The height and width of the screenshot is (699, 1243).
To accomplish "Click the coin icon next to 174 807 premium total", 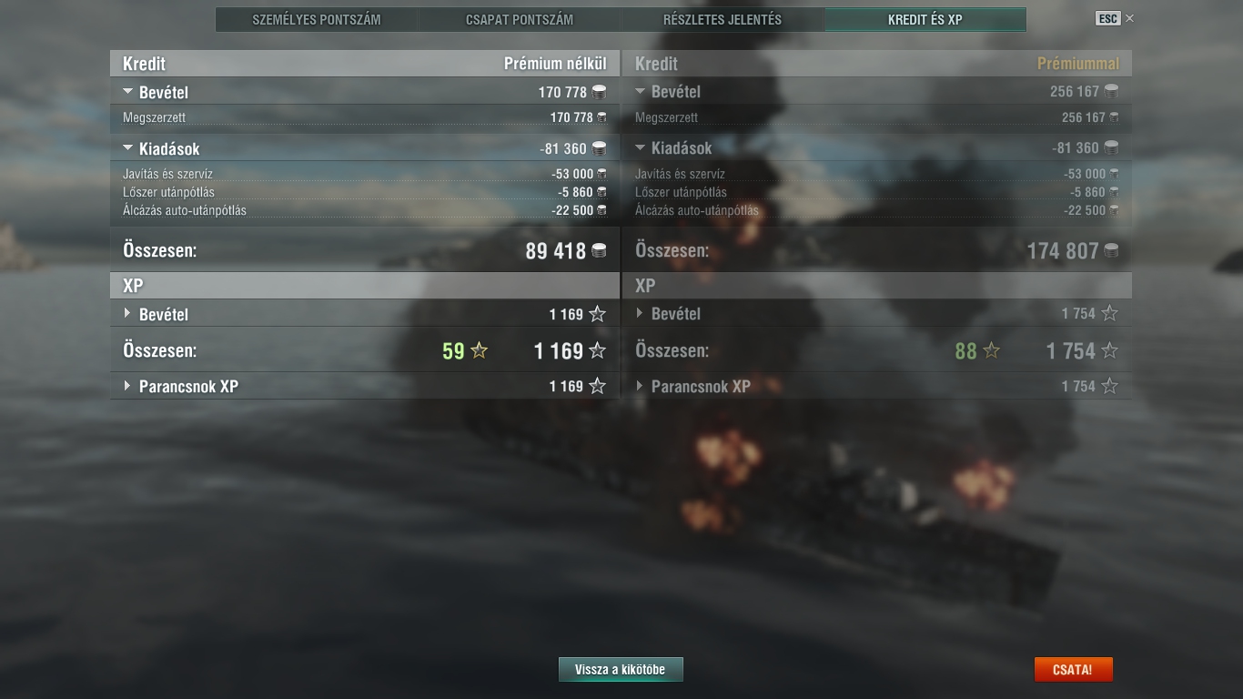I will (1111, 251).
